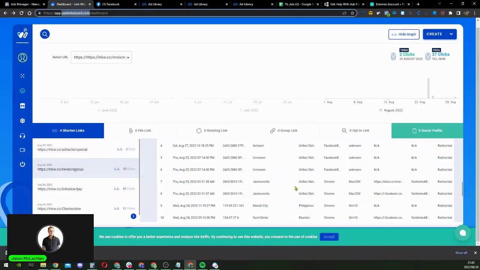480x270 pixels.
Task: Click the blue search magnifier icon
Action: [45, 34]
